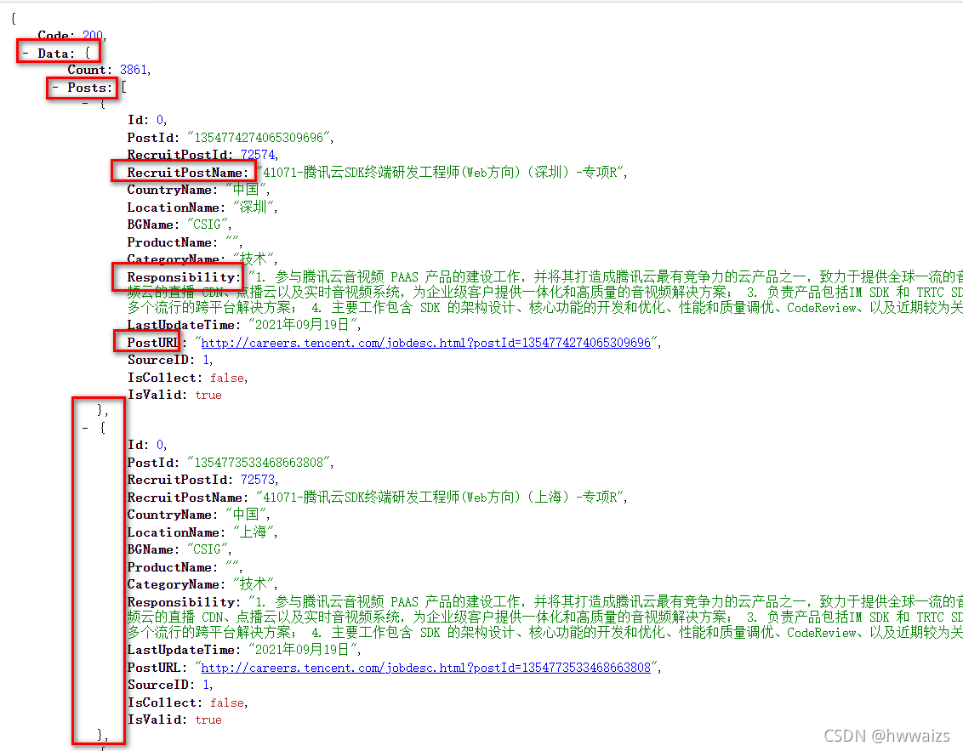963x751 pixels.
Task: Click CountryName "中国" in the 深圳 post
Action: [x=246, y=190]
